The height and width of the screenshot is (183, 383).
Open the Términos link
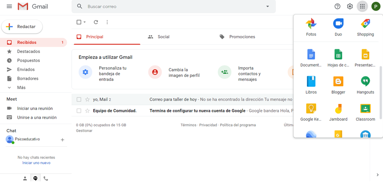[189, 125]
